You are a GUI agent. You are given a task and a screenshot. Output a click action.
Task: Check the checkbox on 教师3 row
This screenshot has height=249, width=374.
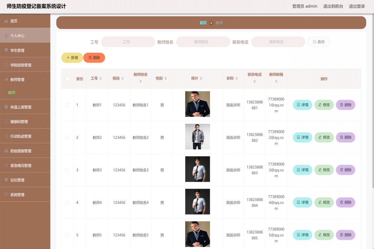(x=67, y=170)
